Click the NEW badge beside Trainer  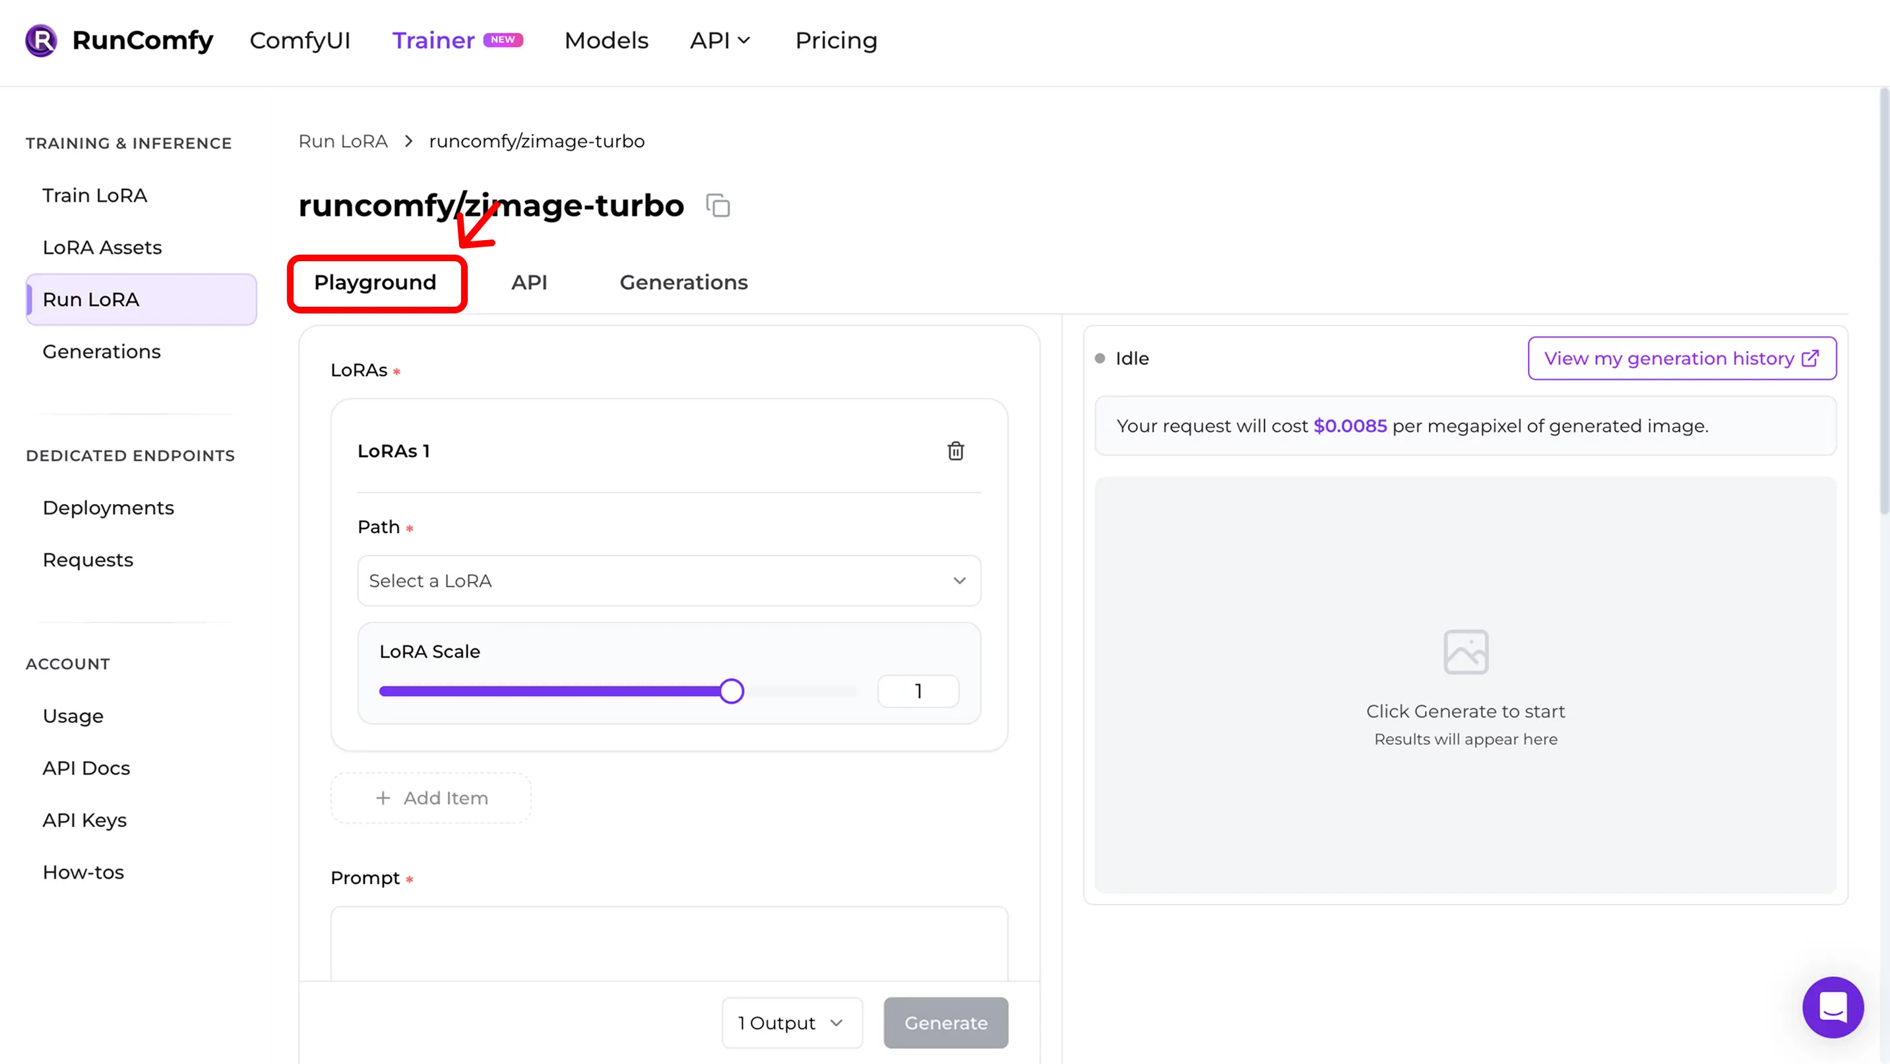[503, 40]
